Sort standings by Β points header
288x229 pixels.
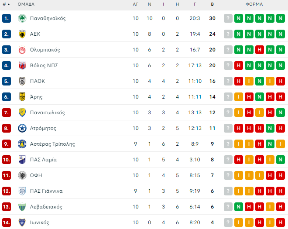212,4
